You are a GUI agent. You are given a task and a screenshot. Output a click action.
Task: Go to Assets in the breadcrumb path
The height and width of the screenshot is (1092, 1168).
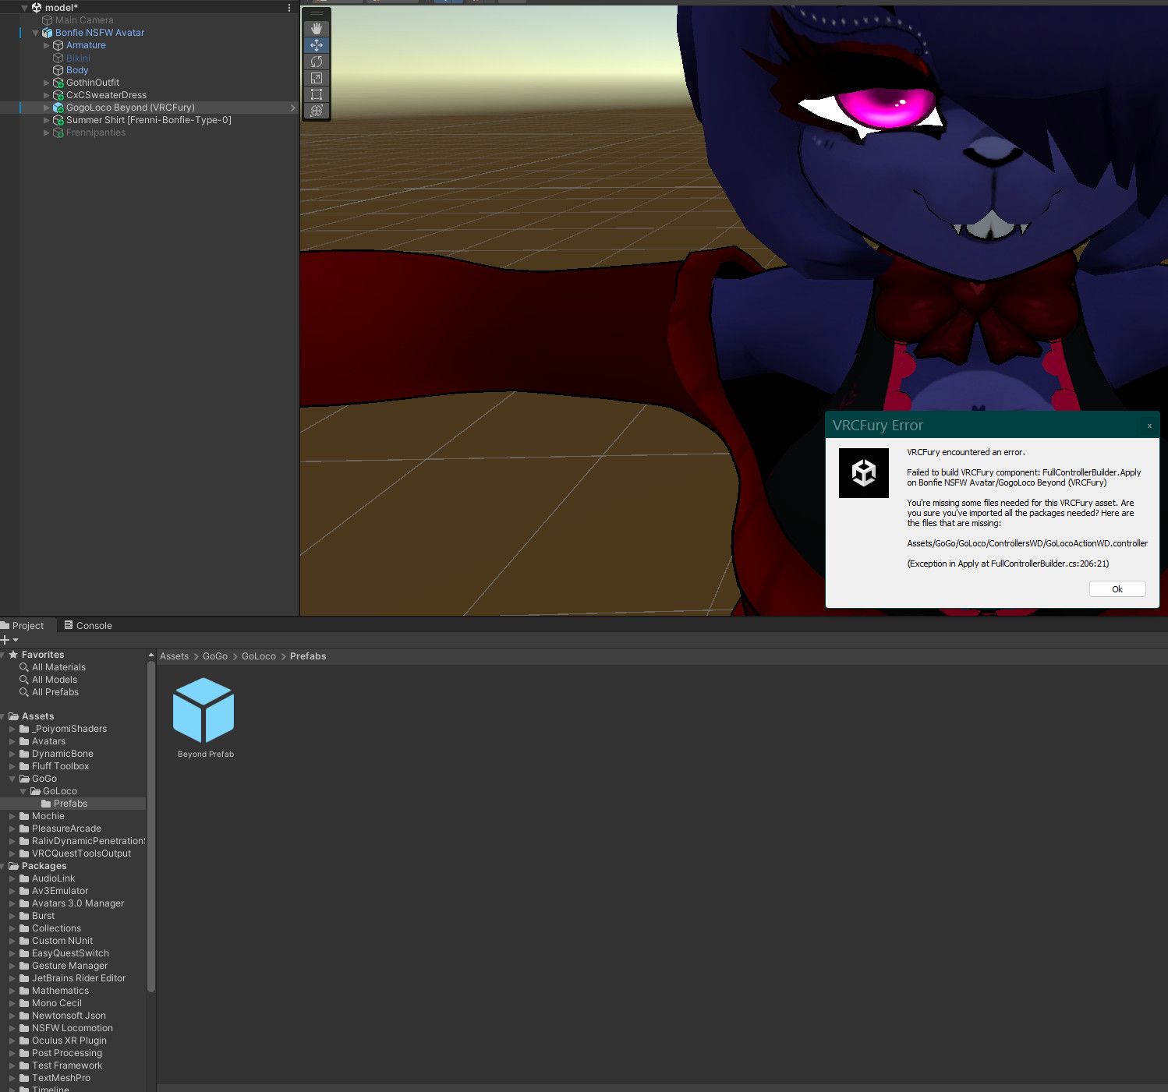[x=174, y=656]
